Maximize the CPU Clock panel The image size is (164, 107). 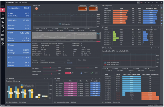click(x=92, y=78)
